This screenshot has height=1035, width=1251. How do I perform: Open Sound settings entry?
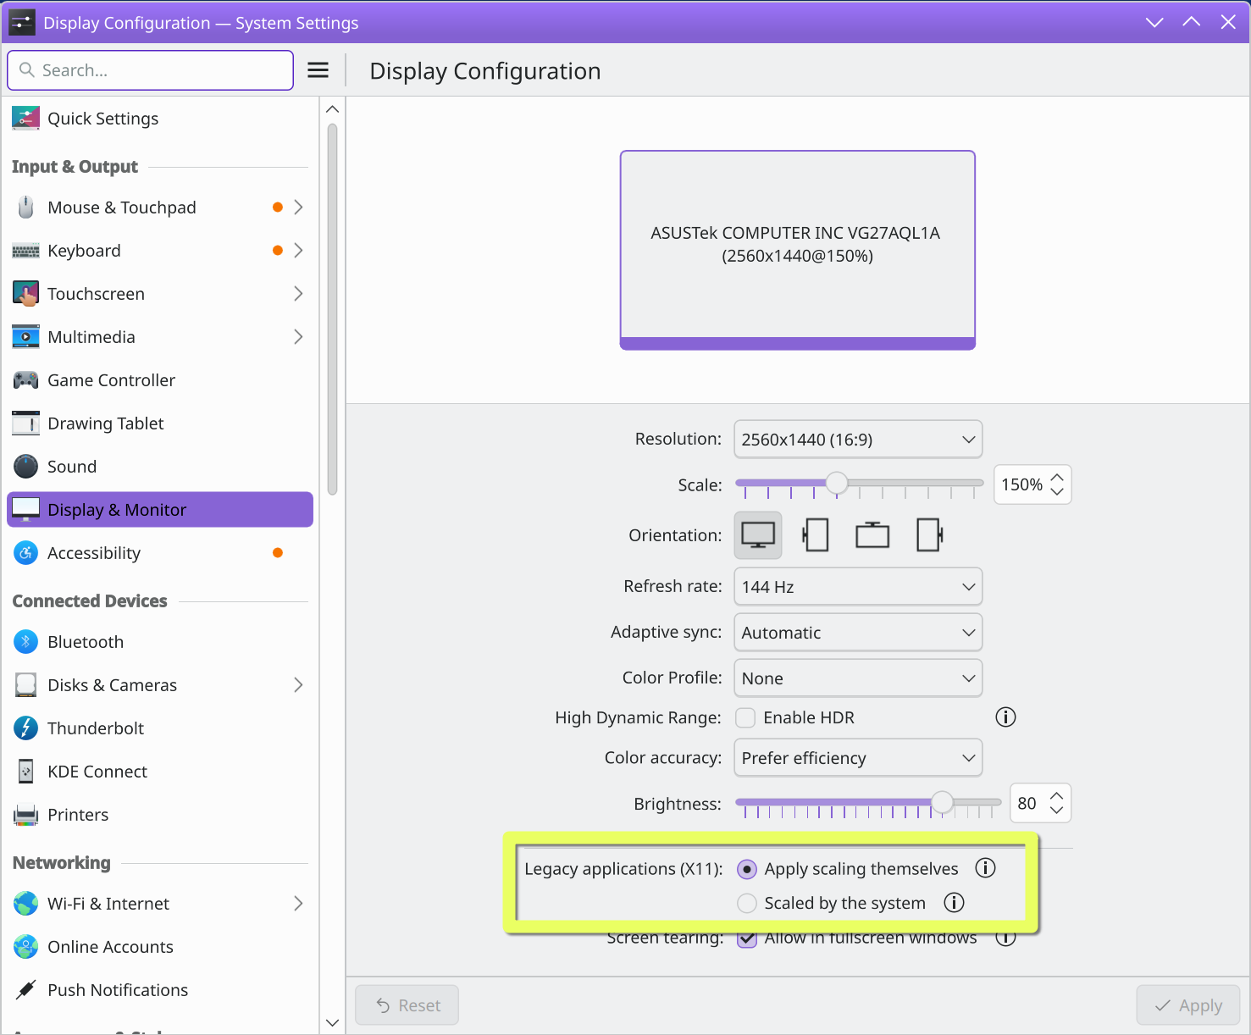pyautogui.click(x=160, y=467)
